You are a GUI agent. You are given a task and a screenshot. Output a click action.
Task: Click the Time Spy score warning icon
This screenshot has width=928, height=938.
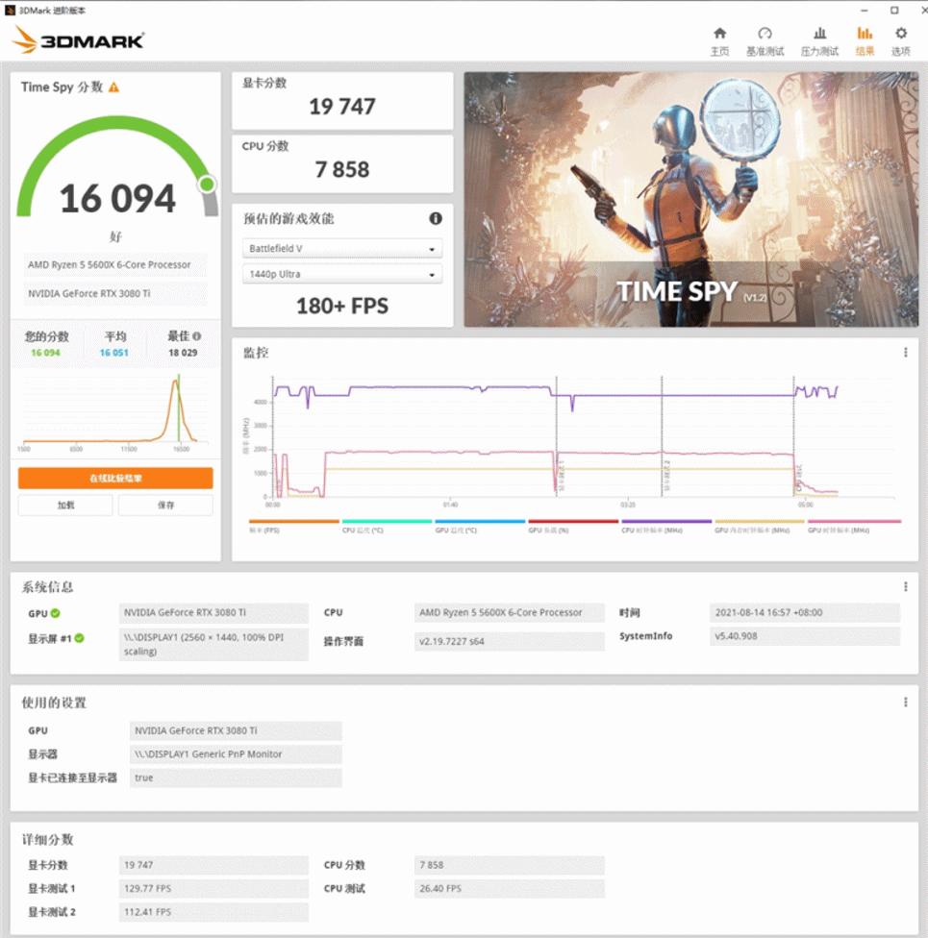[x=113, y=87]
